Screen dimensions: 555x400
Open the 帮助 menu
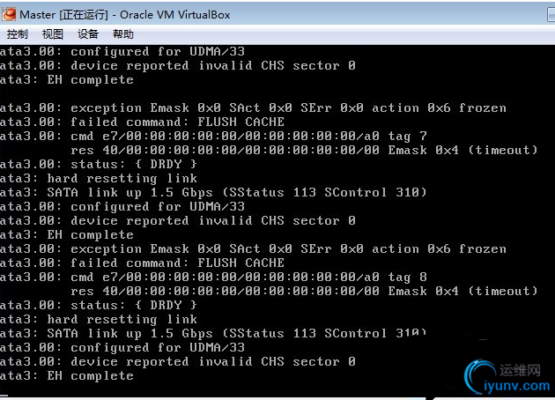[x=123, y=34]
